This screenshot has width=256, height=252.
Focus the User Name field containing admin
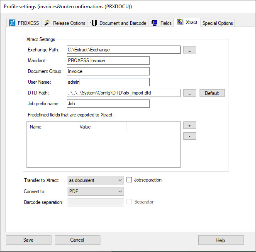(x=108, y=82)
